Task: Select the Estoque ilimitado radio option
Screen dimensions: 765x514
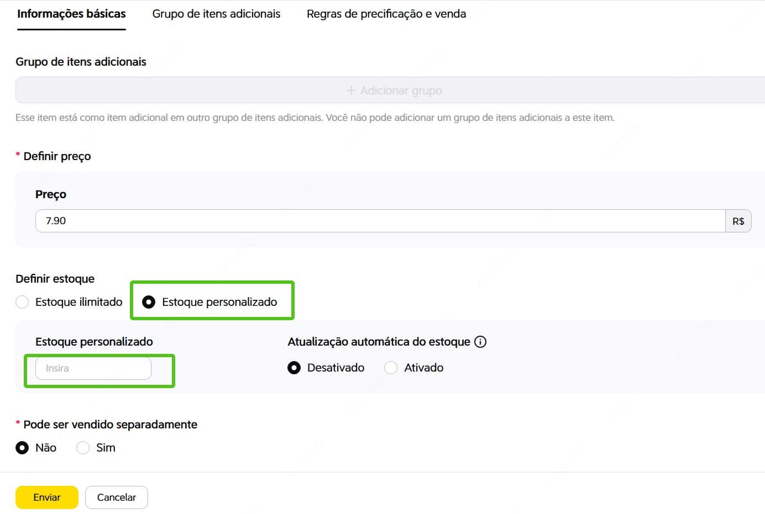Action: click(22, 302)
